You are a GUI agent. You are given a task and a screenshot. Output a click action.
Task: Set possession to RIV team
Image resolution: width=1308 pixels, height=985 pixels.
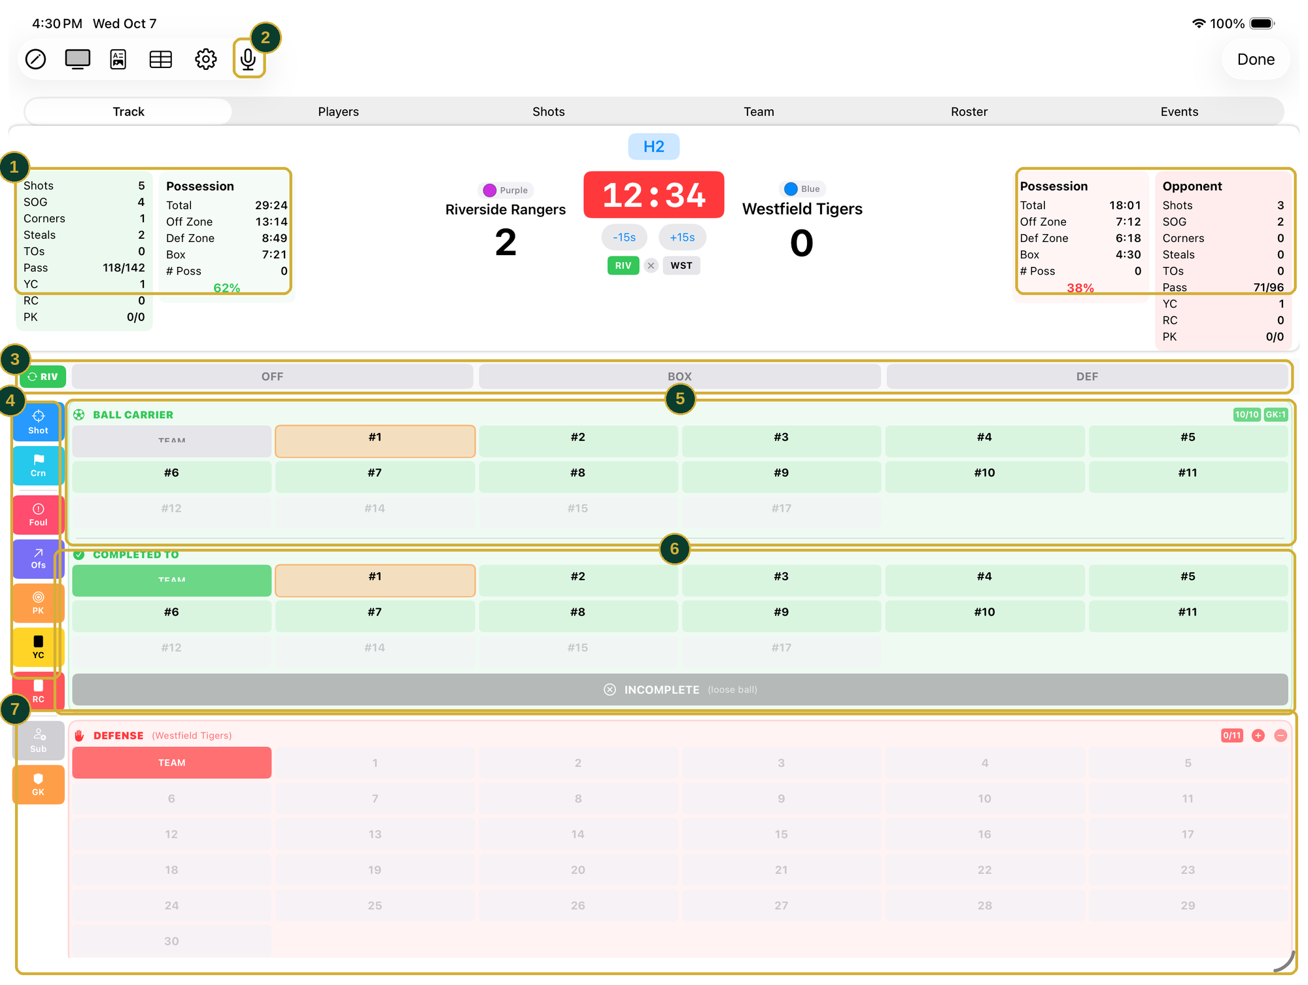coord(623,266)
